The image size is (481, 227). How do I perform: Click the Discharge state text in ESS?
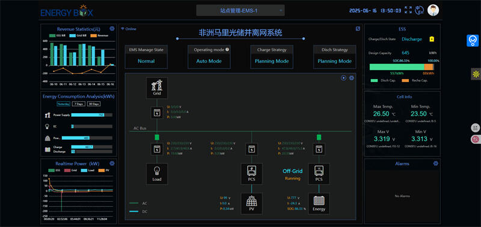[412, 39]
